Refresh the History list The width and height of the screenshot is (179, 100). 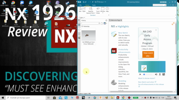coord(102,23)
